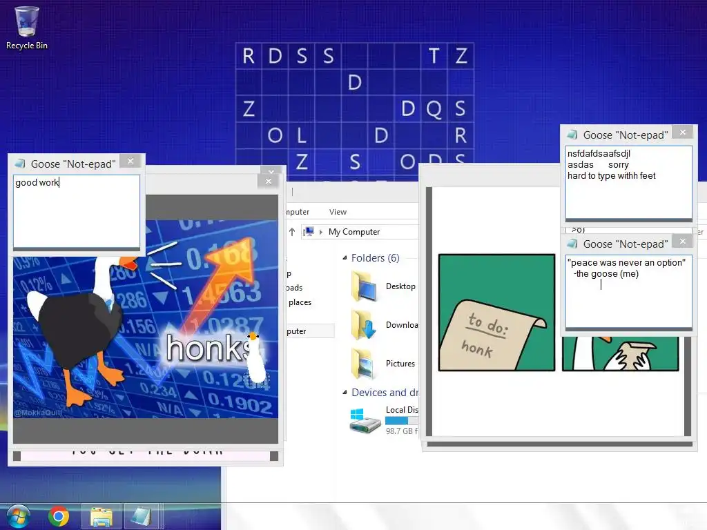Click the Up arrow in Explorer navigation

pos(292,232)
